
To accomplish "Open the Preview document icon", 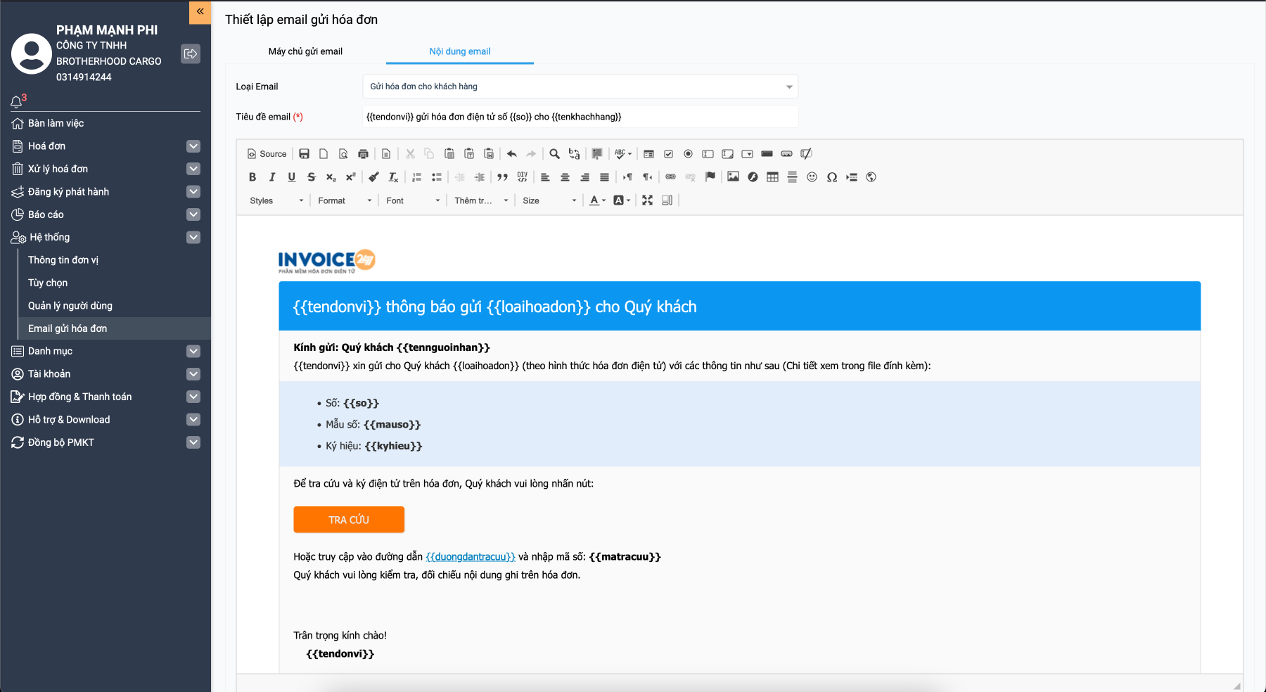I will click(x=343, y=154).
